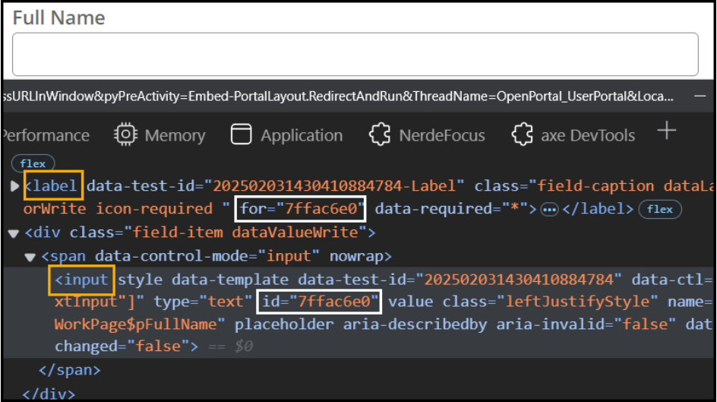This screenshot has height=402, width=717.
Task: Click the Memory chip icon
Action: coord(125,135)
